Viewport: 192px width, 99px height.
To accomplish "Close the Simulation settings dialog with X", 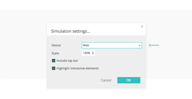I will (x=142, y=26).
